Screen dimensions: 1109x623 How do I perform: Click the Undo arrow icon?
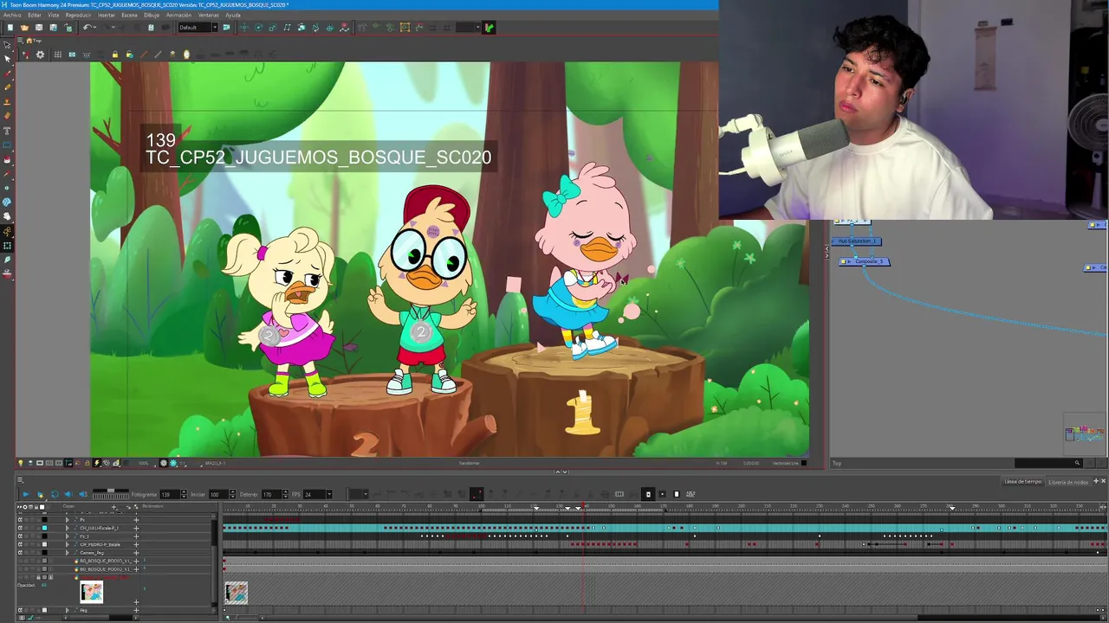[x=88, y=28]
